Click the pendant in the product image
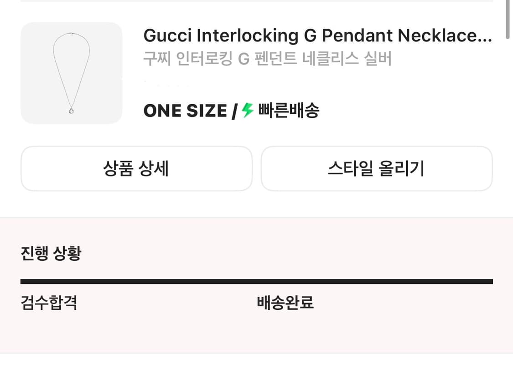Viewport: 513px width, 369px height. tap(72, 110)
